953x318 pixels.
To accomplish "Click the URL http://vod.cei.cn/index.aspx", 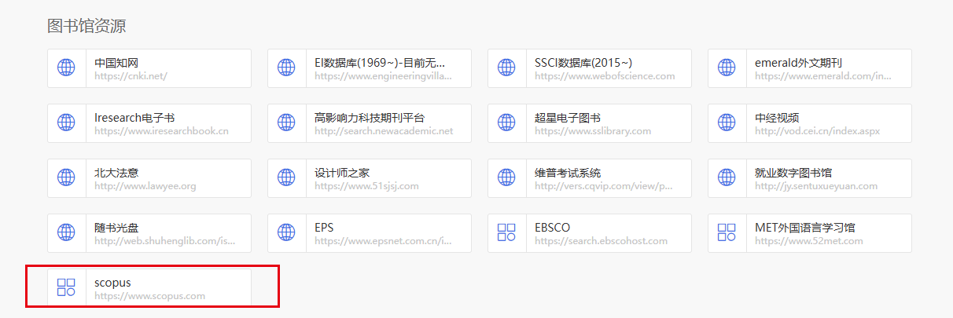I will (x=816, y=131).
